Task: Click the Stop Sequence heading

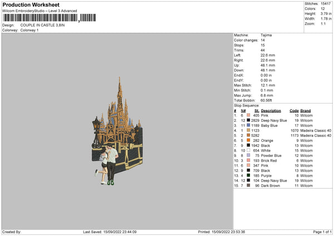Action: (x=247, y=105)
